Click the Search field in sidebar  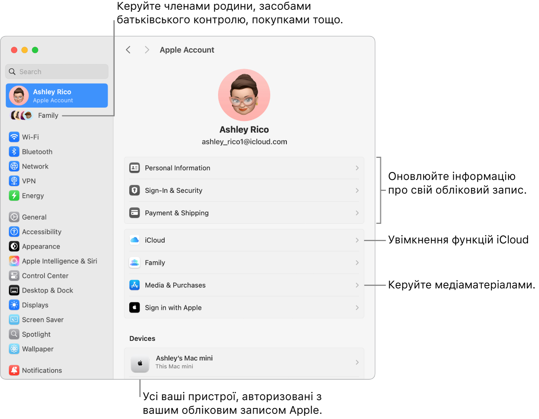(57, 71)
